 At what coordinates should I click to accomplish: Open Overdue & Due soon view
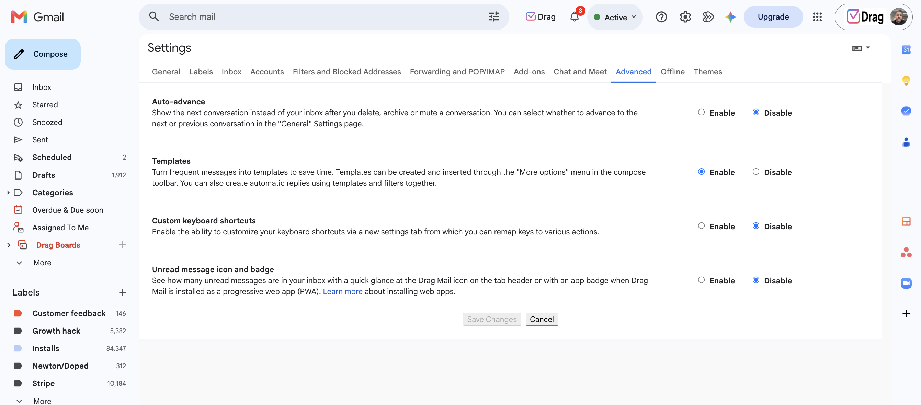click(68, 210)
